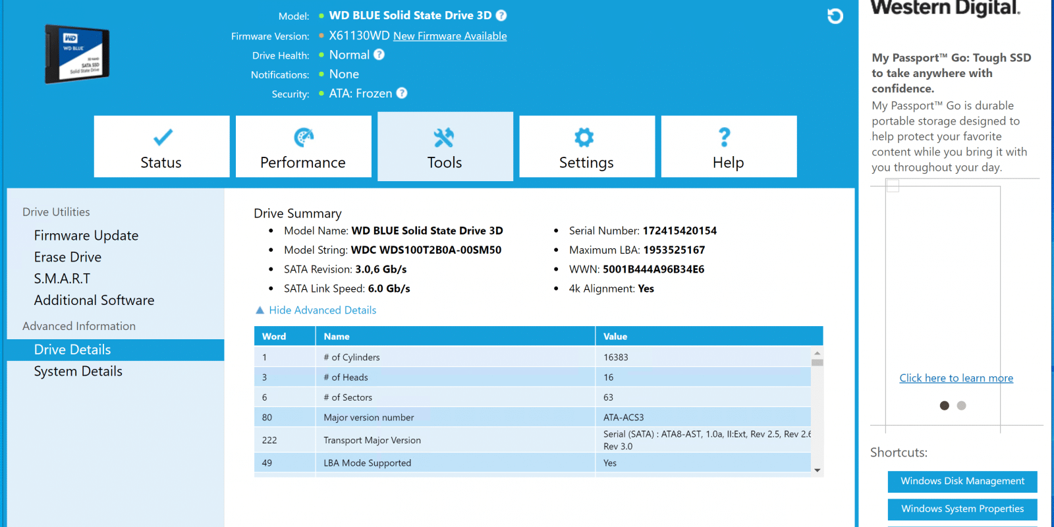Click Maximum LBA value 1953525167
The image size is (1054, 527).
(x=675, y=250)
